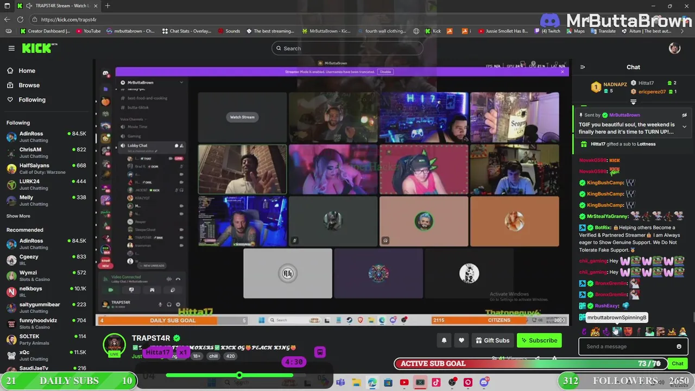Open Maps bookmark
Viewport: 695px width, 391px height.
575,31
